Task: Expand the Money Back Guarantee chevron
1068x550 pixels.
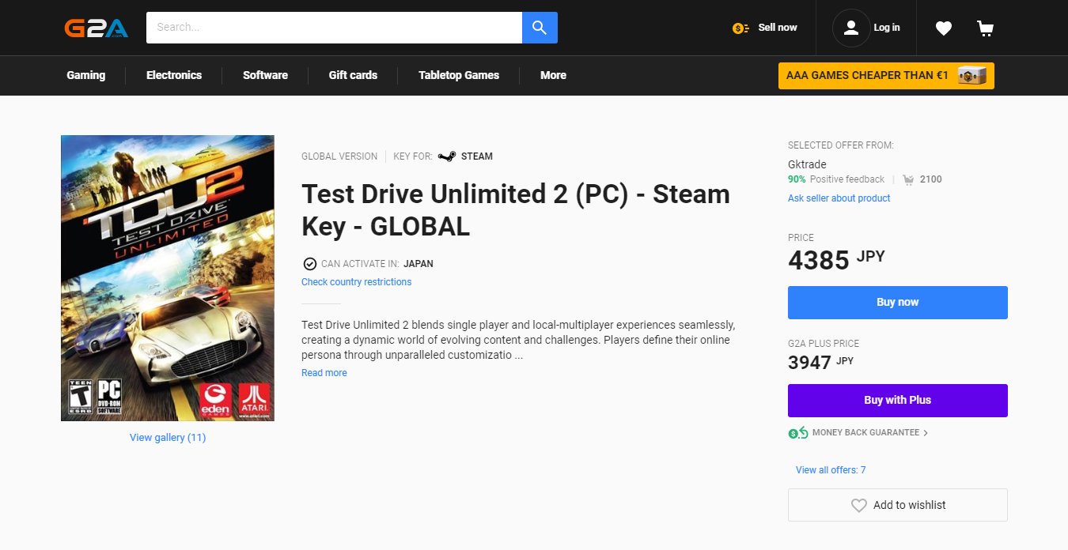Action: pyautogui.click(x=926, y=433)
